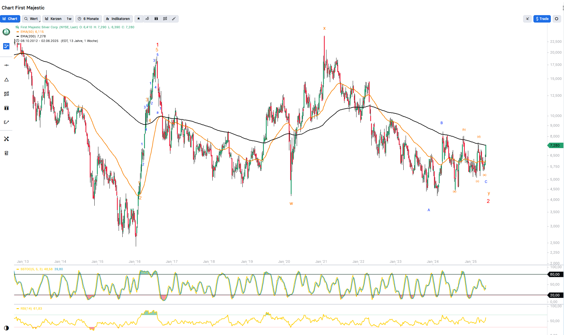The height and width of the screenshot is (335, 564).
Task: Select the horizontal line drawing tool
Action: coord(6,65)
